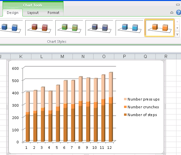This screenshot has height=155, width=181.
Task: Select the Number press ups legend entry
Action: click(x=142, y=99)
